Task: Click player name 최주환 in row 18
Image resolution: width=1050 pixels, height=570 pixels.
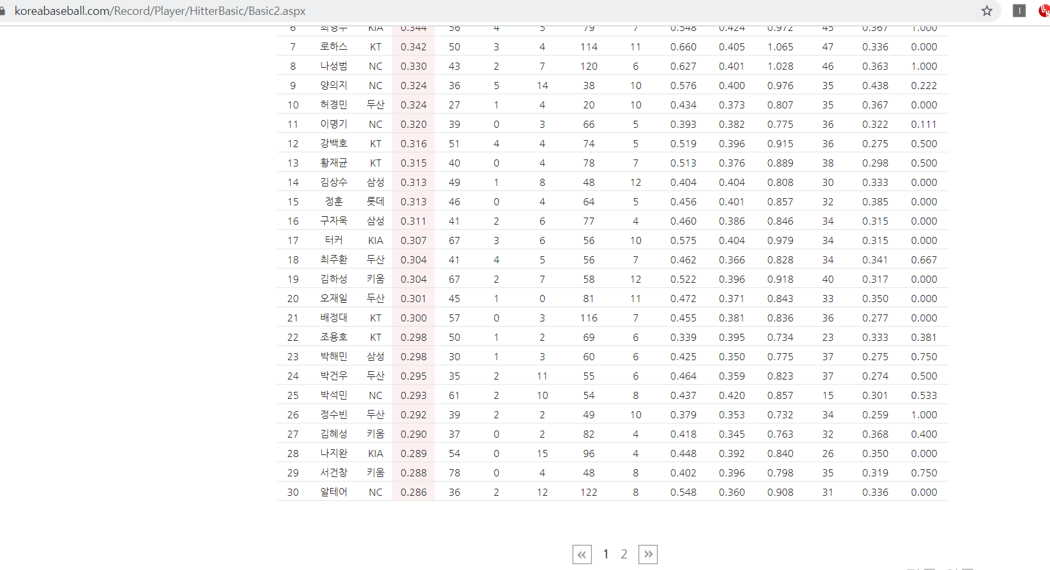Action: point(334,260)
